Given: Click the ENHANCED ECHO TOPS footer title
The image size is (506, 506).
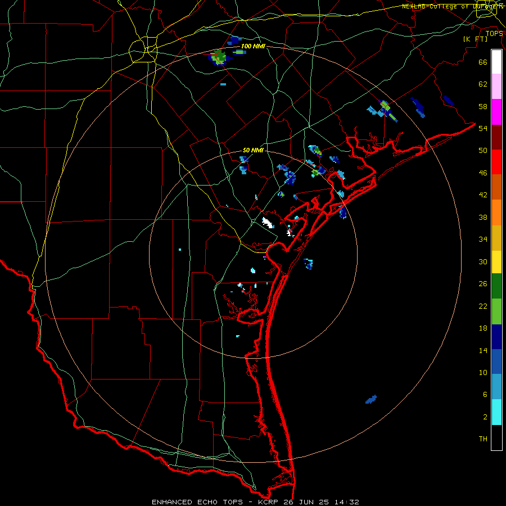Looking at the screenshot, I should [x=197, y=502].
